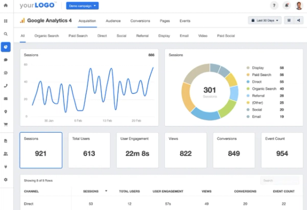
Task: Switch to the Acquisition tab
Action: tap(87, 21)
